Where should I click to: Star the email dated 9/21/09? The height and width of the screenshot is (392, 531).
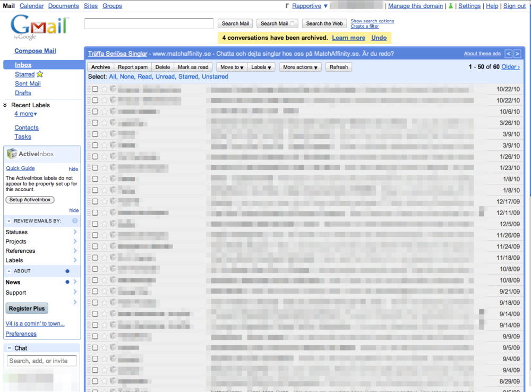coord(104,292)
